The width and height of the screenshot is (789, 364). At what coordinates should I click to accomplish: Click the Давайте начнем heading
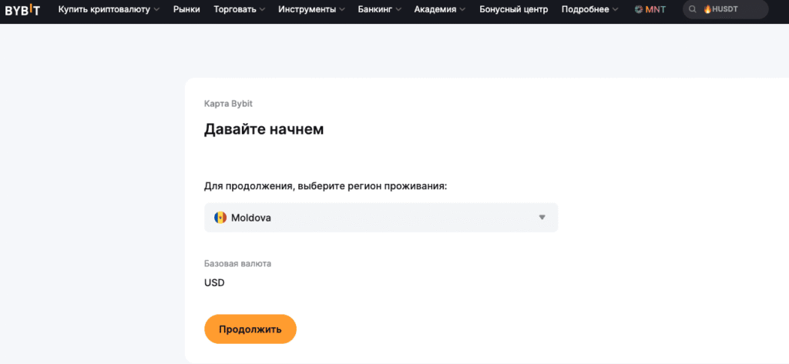(264, 129)
